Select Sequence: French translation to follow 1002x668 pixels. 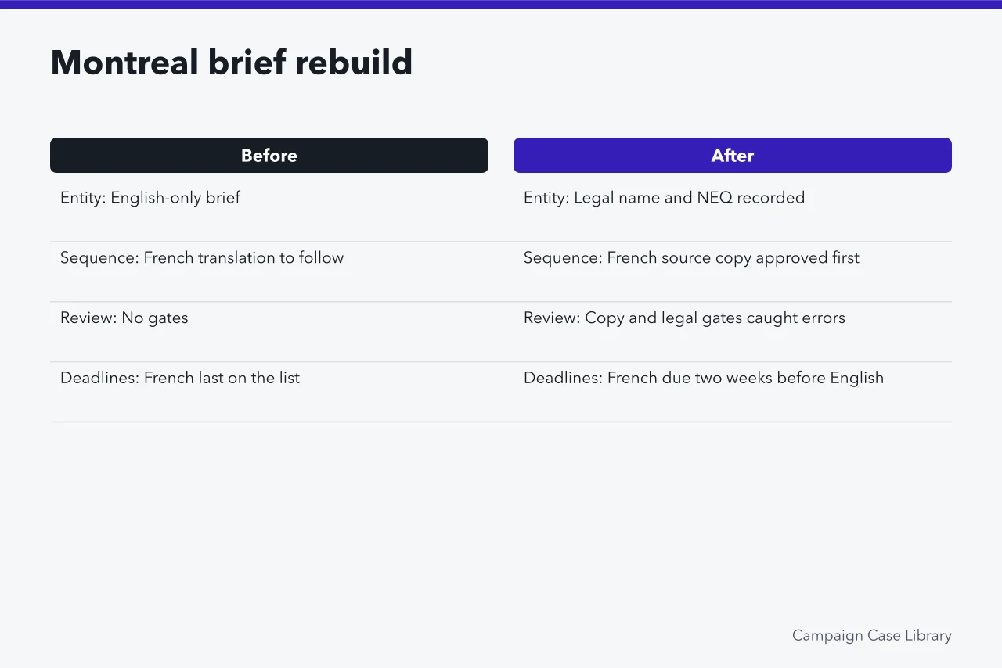[269, 272]
